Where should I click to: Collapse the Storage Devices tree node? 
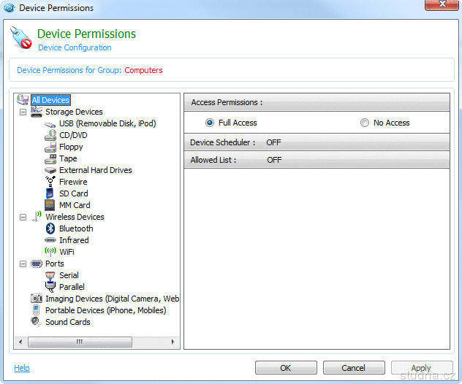pos(23,112)
